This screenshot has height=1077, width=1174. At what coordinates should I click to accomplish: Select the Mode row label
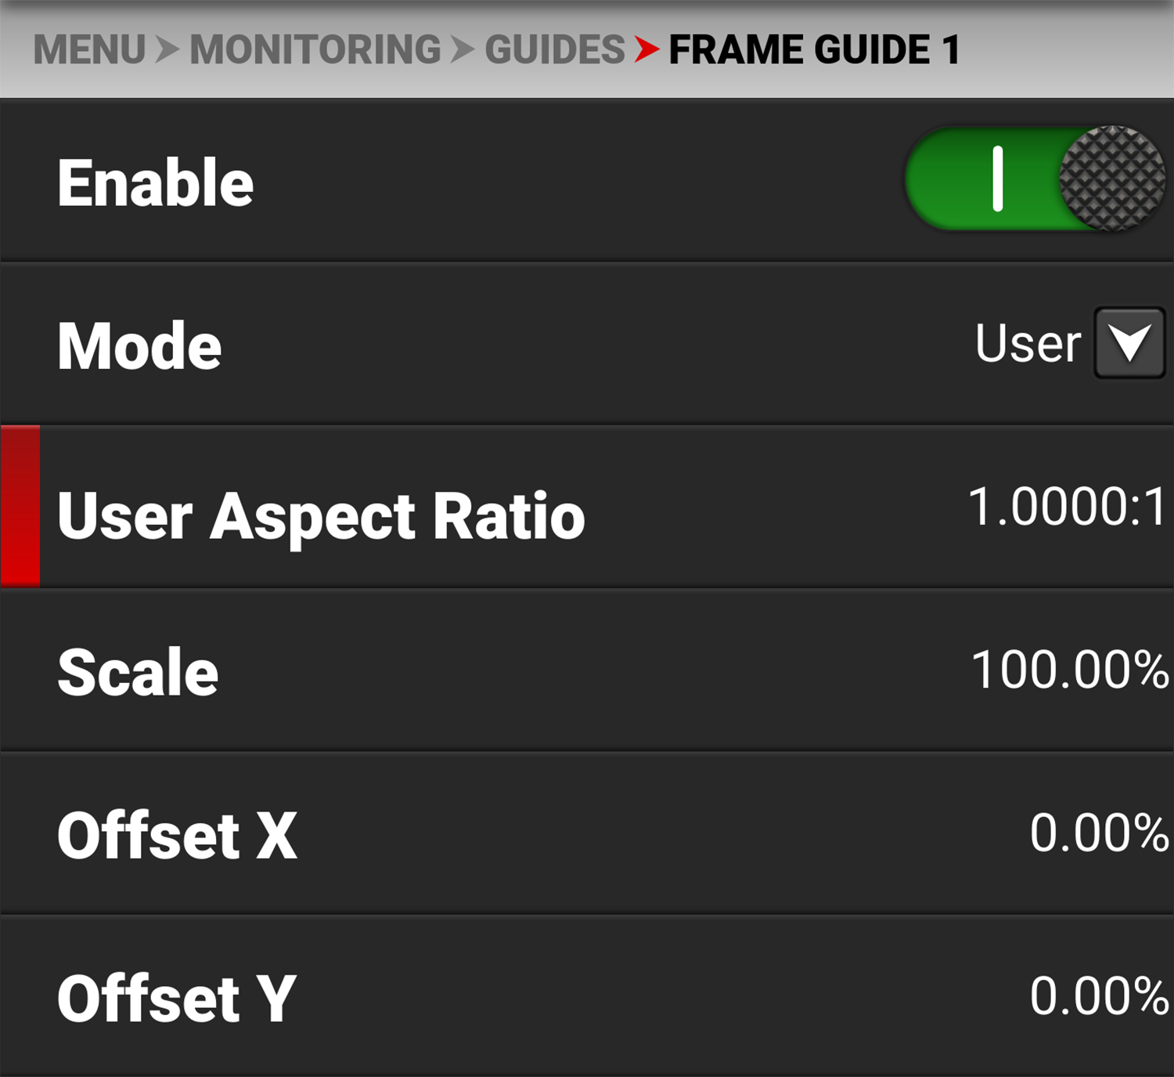[139, 346]
